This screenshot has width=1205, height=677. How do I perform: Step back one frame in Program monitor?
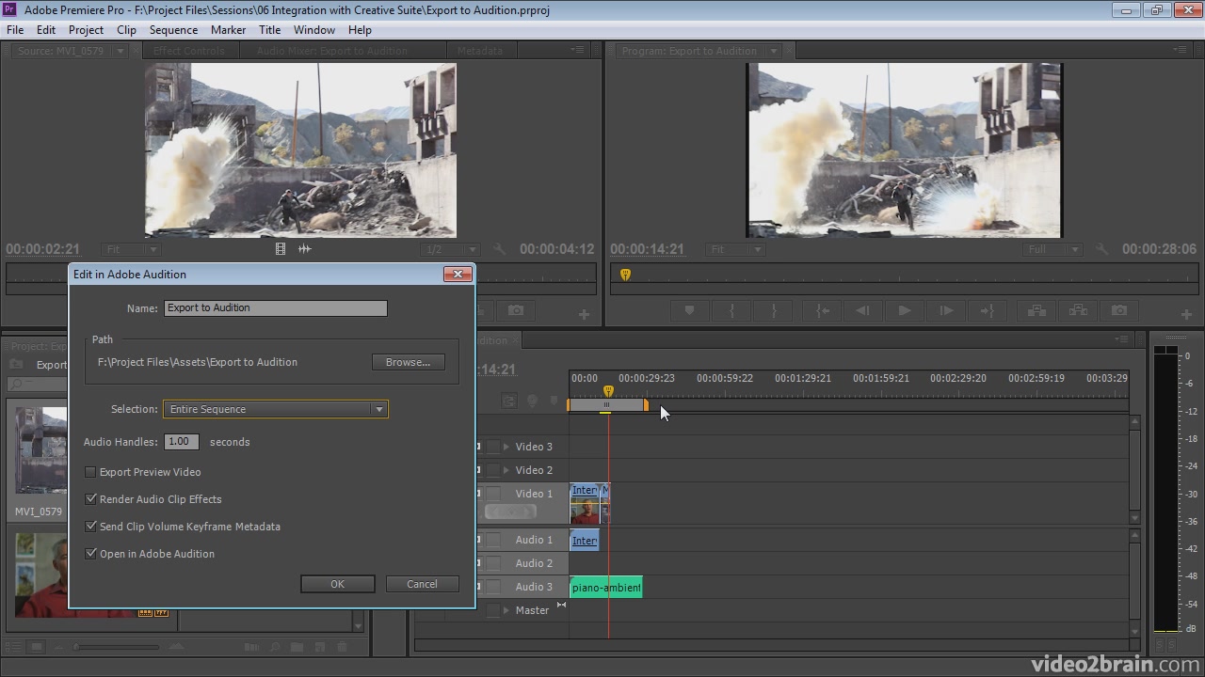point(861,310)
